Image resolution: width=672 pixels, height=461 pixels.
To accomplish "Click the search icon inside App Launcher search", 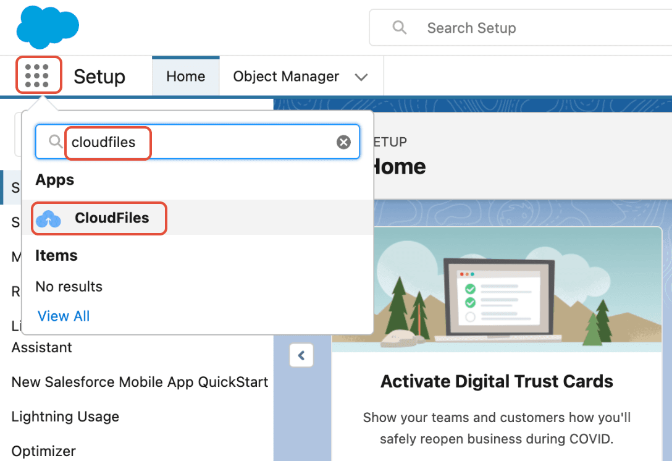I will click(x=54, y=142).
